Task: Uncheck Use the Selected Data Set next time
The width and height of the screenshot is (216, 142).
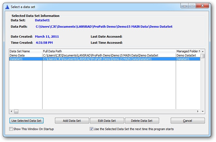Action: pos(92,129)
